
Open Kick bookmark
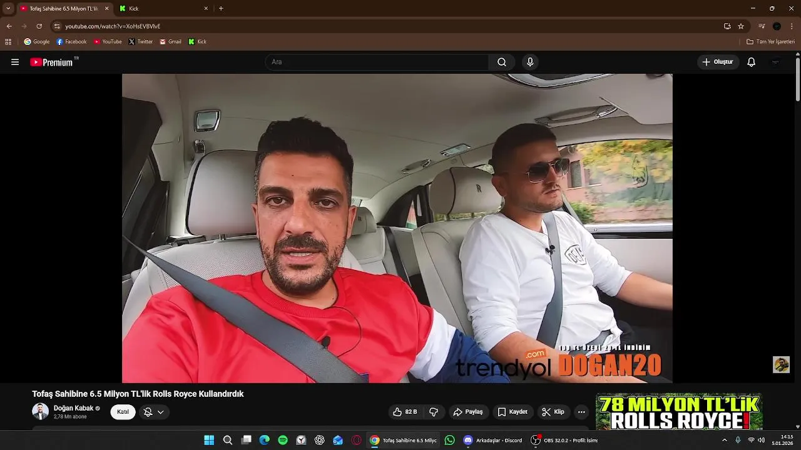click(197, 42)
